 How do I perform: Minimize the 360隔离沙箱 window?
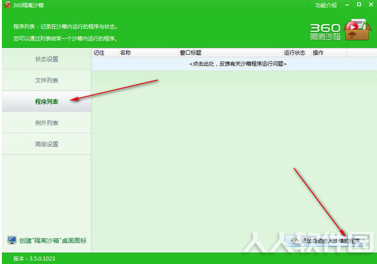click(x=347, y=5)
